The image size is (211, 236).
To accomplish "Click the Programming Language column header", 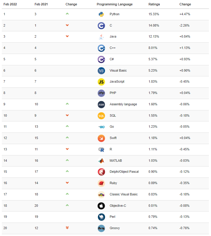I will click(115, 4).
